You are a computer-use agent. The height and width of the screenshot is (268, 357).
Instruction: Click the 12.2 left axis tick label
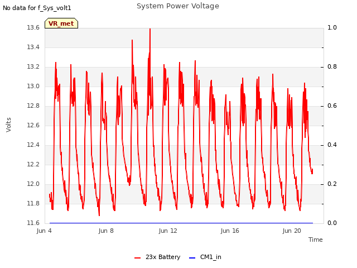pyautogui.click(x=33, y=165)
